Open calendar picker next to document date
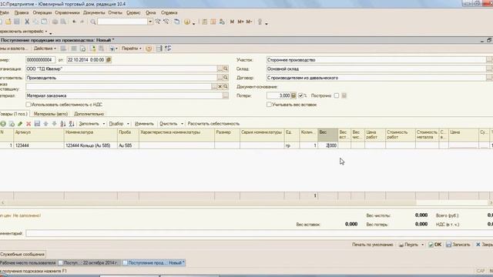Image resolution: width=493 pixels, height=277 pixels. click(109, 60)
